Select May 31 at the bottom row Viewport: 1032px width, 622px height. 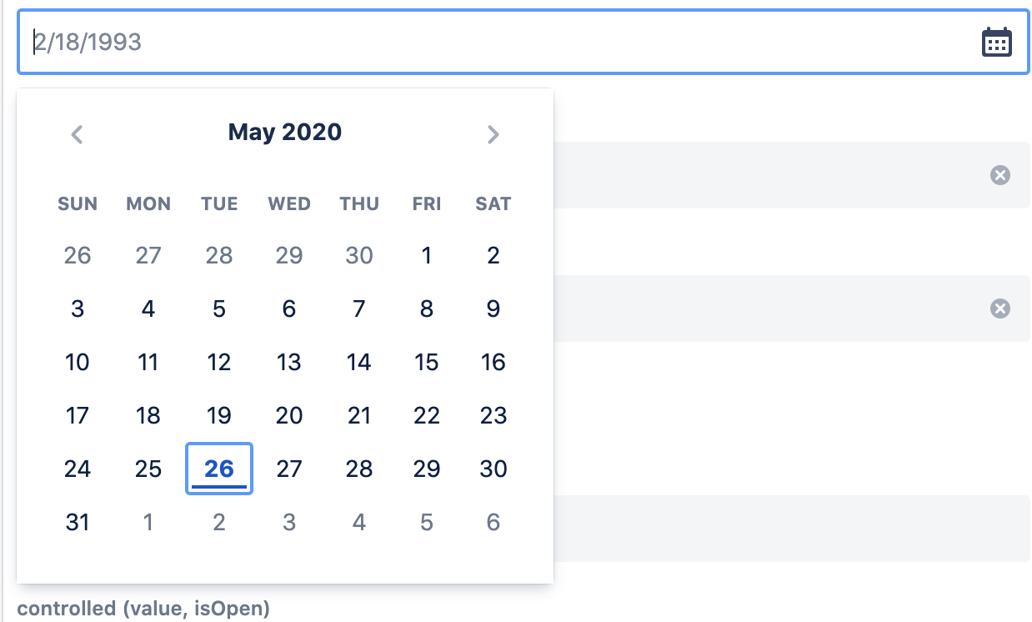coord(77,522)
